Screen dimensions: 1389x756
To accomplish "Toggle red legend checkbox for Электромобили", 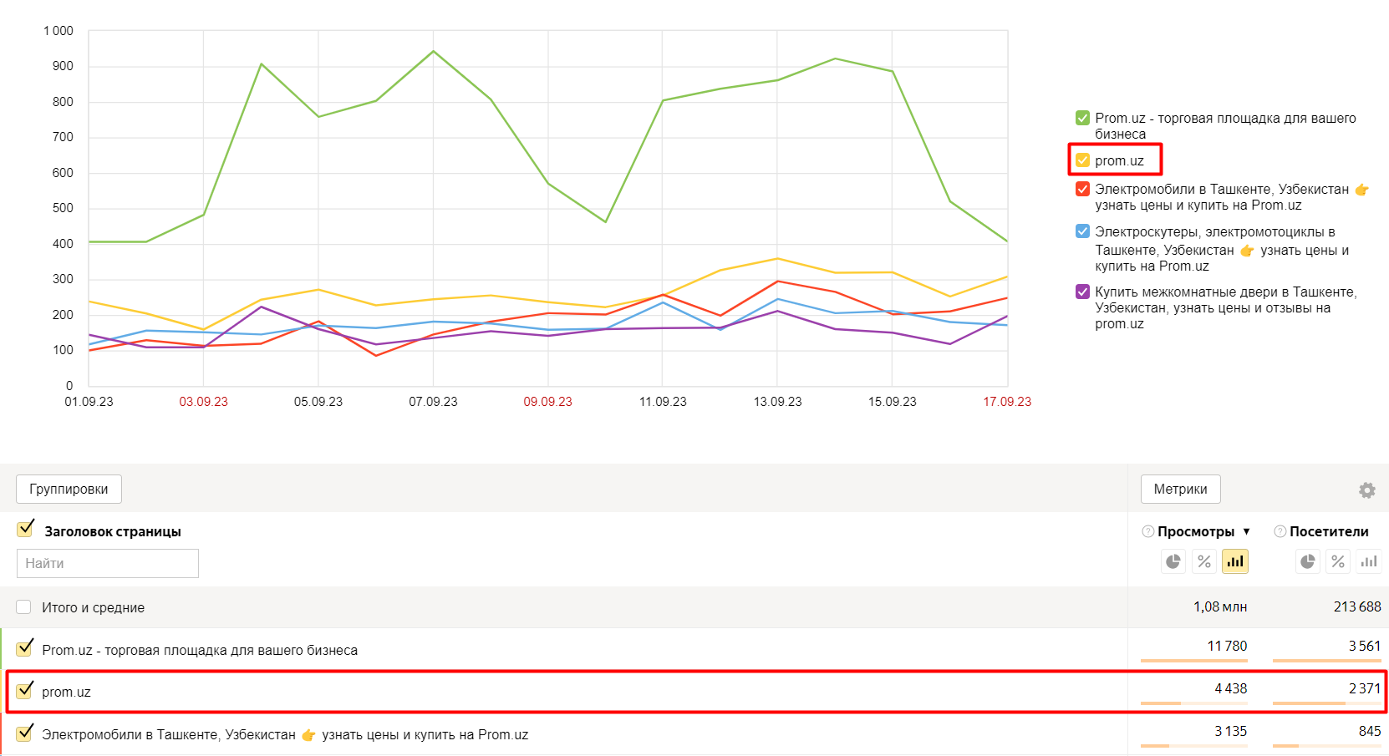I will [1082, 189].
